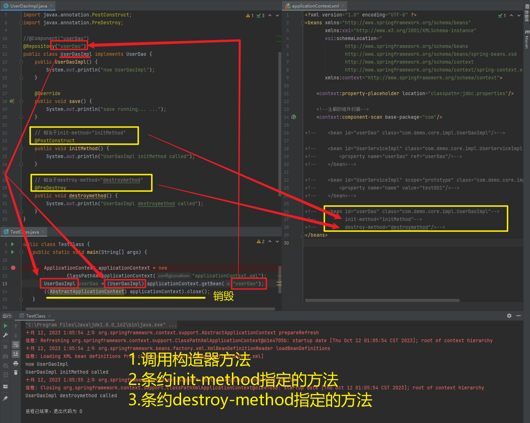Collapse the main method fold in TestClass.java
Image resolution: width=530 pixels, height=423 pixels.
coord(21,252)
